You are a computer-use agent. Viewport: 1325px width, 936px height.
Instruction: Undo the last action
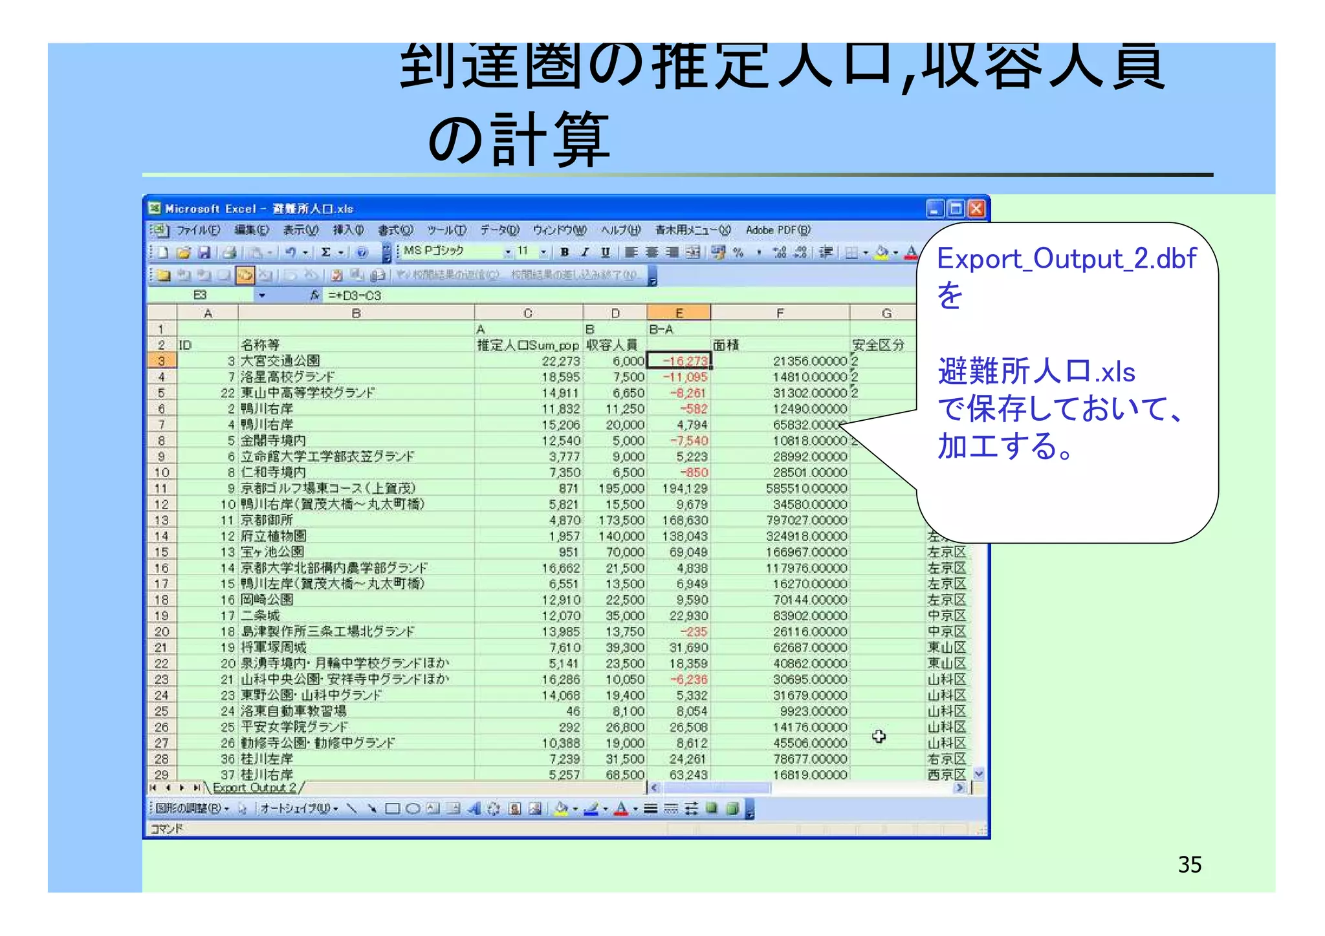pyautogui.click(x=290, y=253)
